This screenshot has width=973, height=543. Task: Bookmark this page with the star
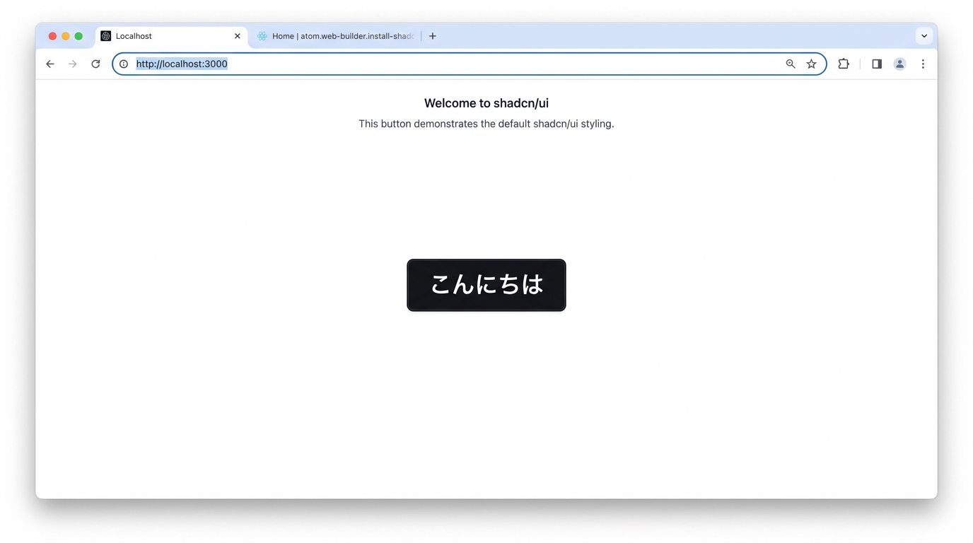(811, 64)
